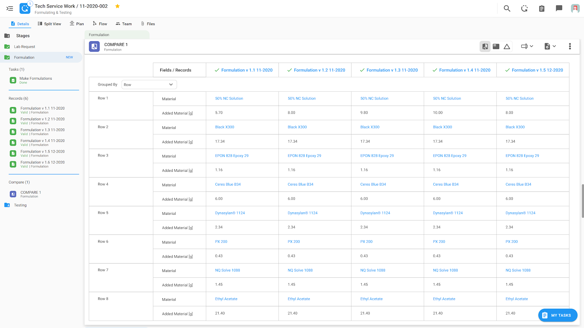
Task: Open the app logo with notification badge
Action: click(25, 8)
